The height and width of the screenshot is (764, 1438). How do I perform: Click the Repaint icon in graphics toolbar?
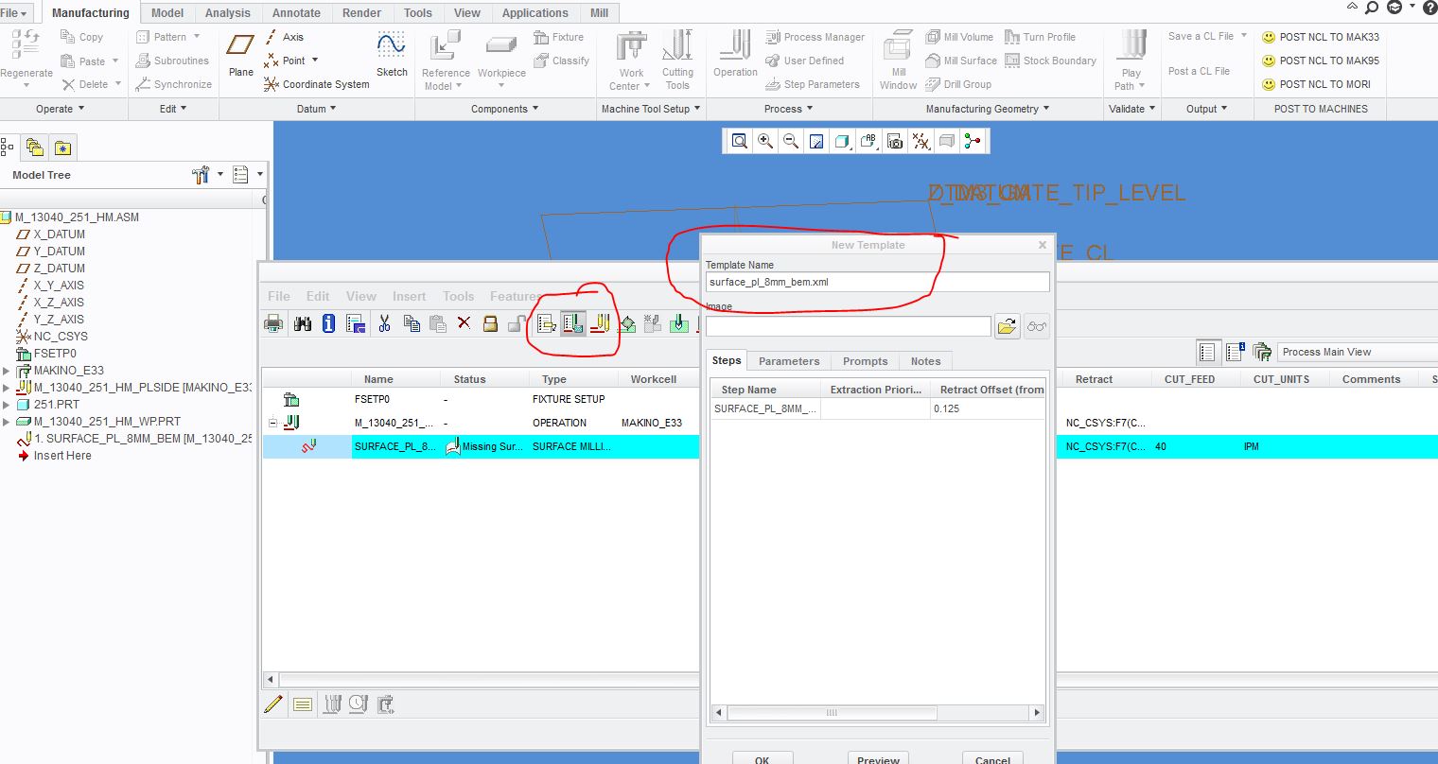(x=816, y=142)
